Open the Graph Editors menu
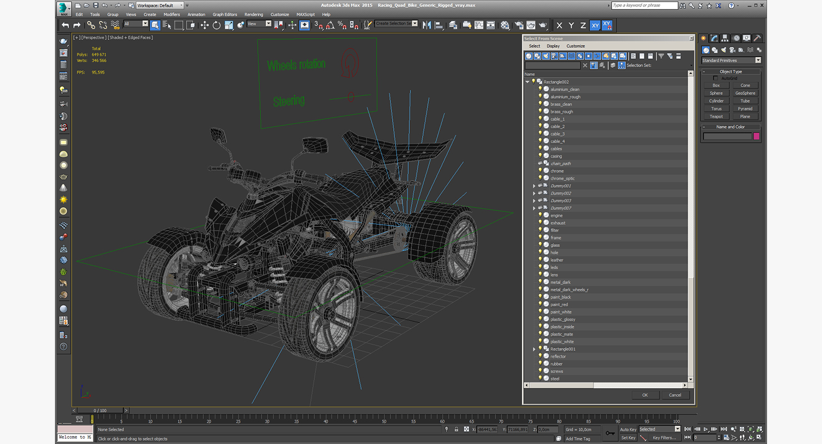 pos(225,14)
